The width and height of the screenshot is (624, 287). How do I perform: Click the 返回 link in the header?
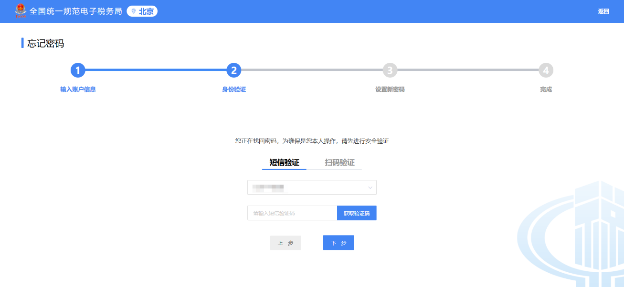click(603, 11)
